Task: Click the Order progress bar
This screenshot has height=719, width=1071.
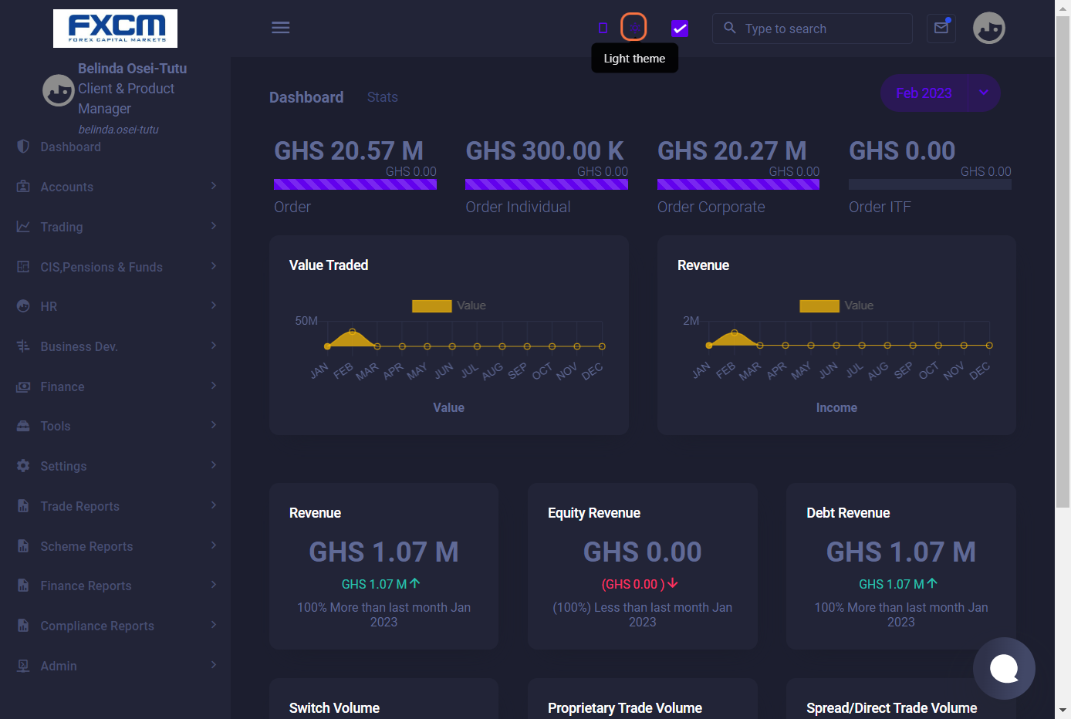Action: click(355, 184)
